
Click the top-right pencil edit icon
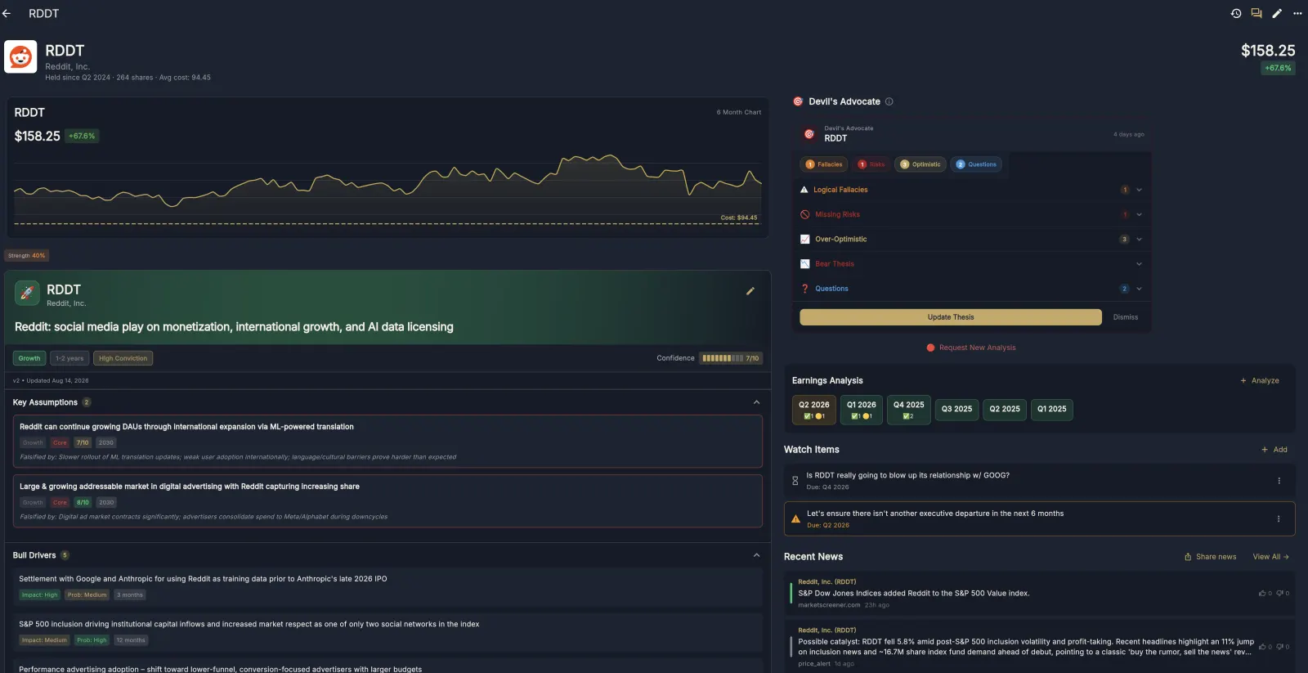[1277, 13]
